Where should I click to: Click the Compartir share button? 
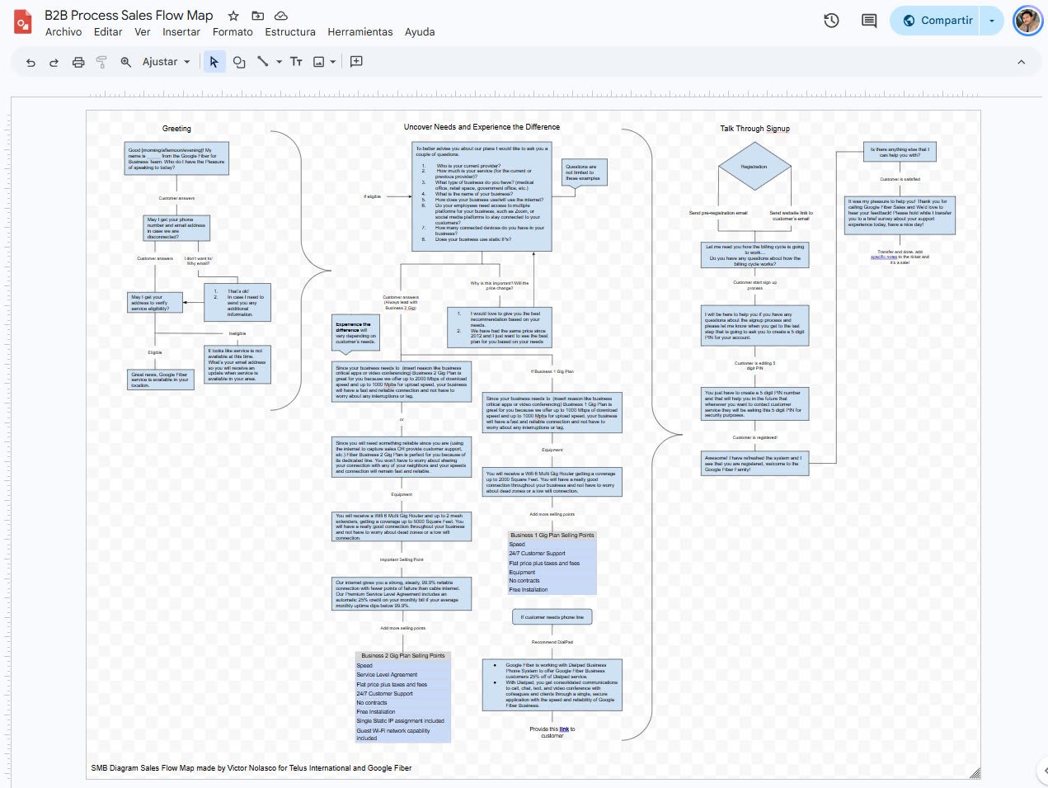[936, 21]
